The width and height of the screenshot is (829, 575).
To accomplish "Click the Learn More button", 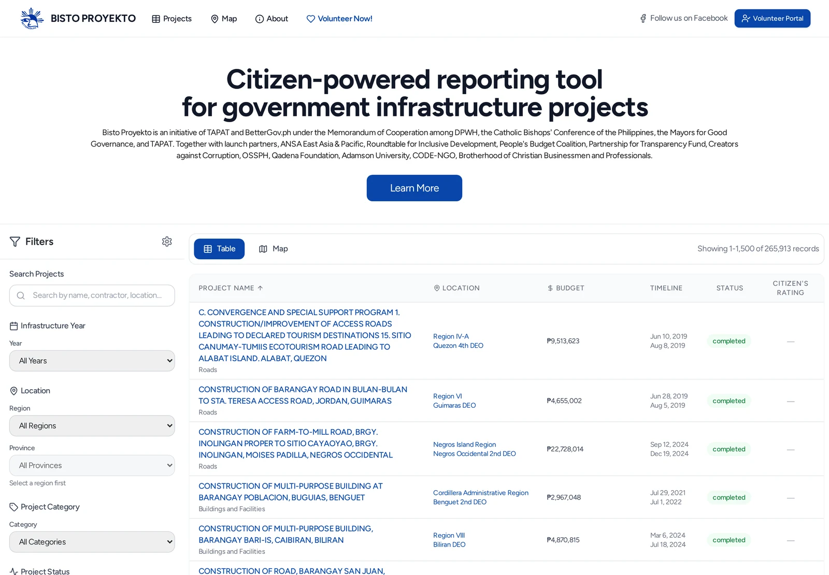I will pos(414,188).
